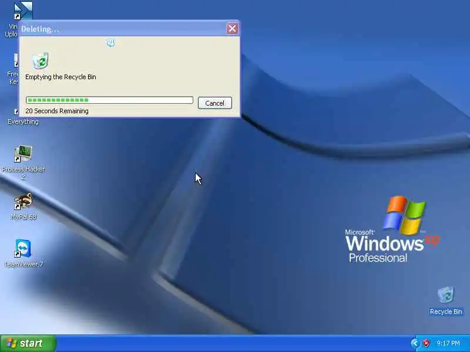Click the deletion progress bar
This screenshot has width=470, height=352.
pyautogui.click(x=109, y=100)
